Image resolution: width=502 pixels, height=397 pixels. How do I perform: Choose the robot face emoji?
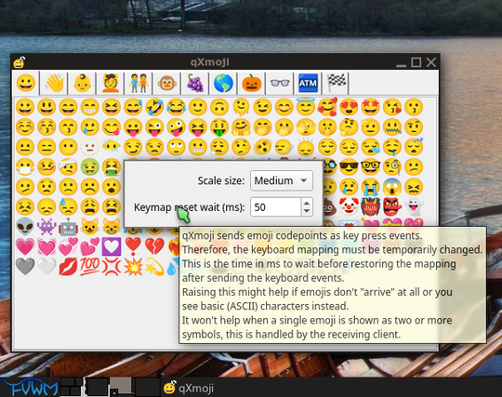click(x=68, y=227)
